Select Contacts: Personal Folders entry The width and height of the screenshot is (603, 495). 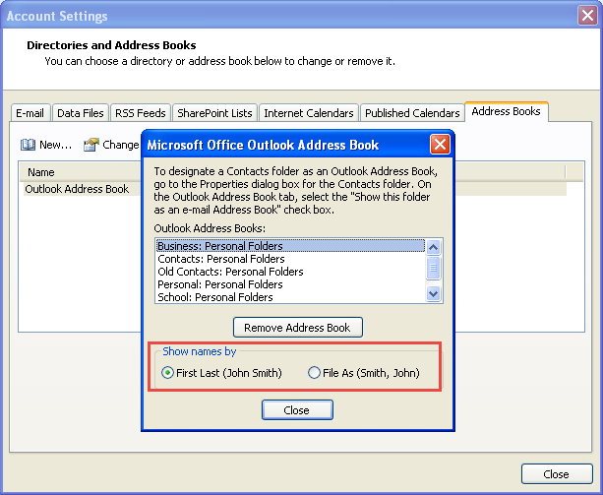pos(291,259)
